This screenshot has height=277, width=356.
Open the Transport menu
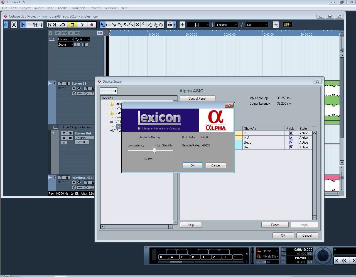click(78, 8)
